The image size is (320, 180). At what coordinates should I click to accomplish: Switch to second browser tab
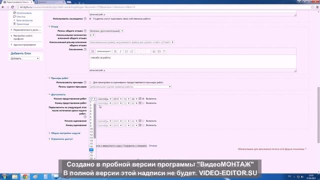pos(49,2)
